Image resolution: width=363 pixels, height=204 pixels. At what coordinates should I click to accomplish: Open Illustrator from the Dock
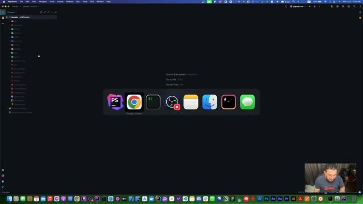[294, 199]
